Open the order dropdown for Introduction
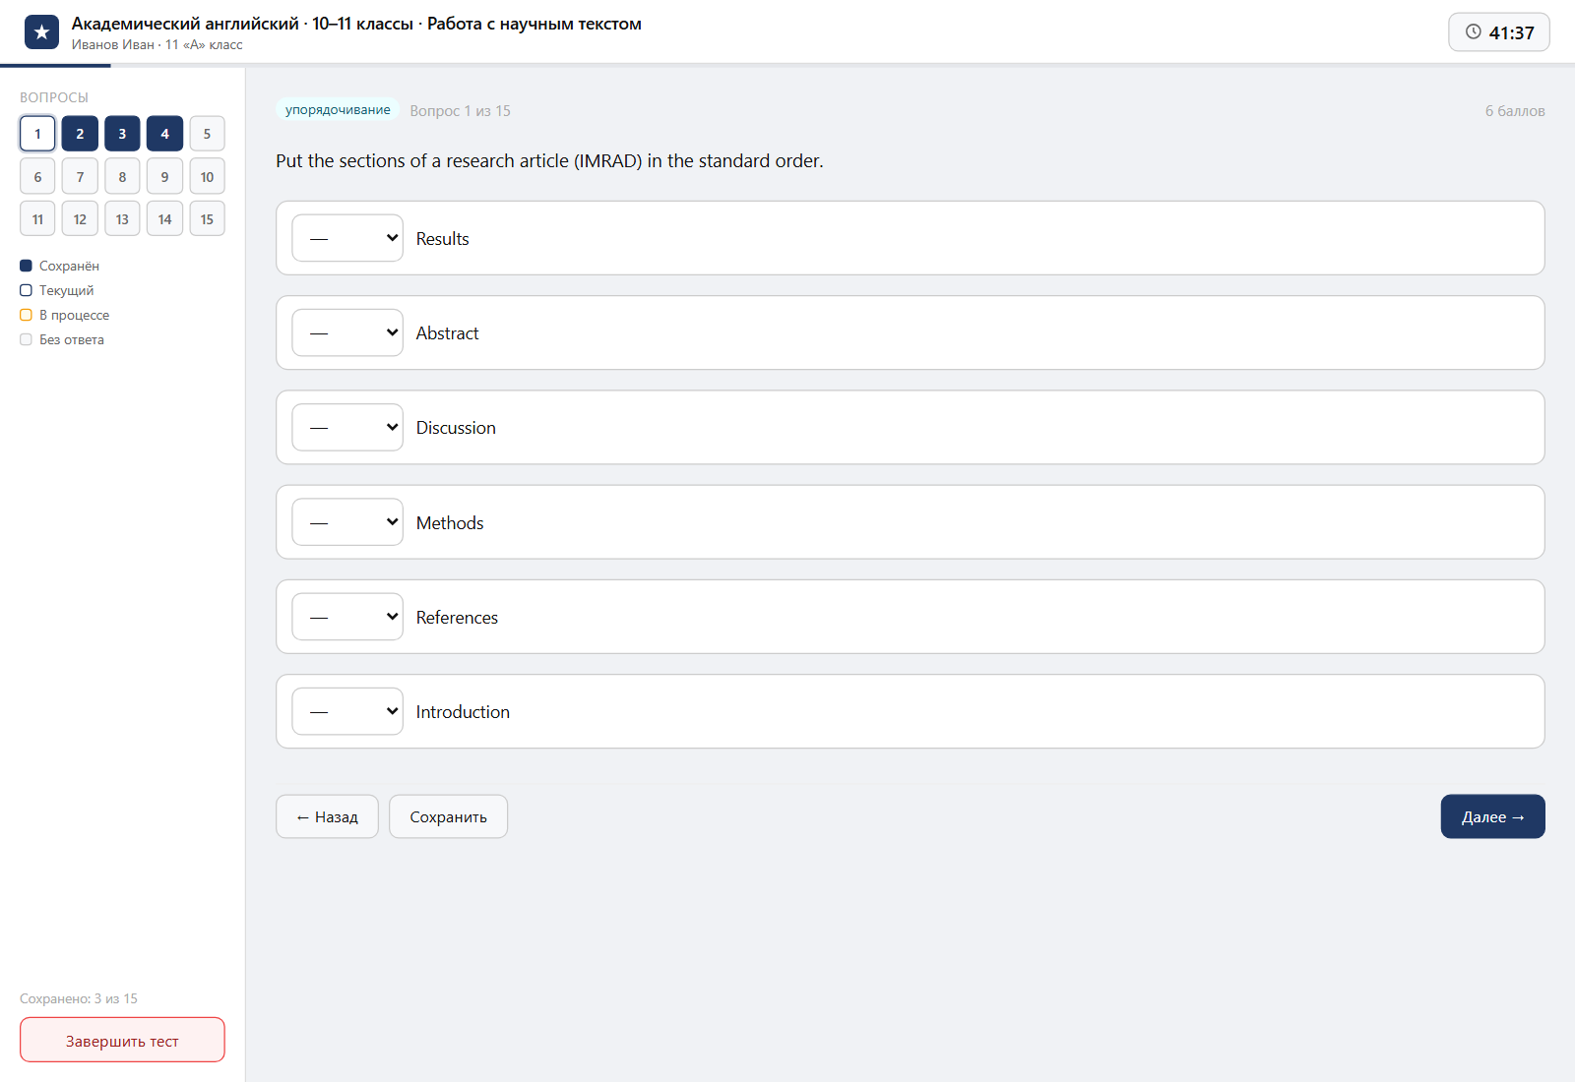The image size is (1575, 1082). (347, 711)
